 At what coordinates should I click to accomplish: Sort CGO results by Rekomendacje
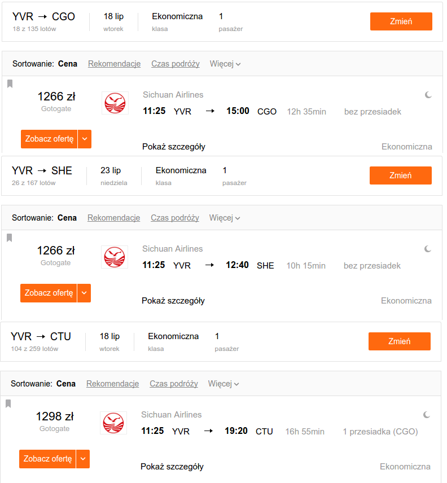point(115,64)
